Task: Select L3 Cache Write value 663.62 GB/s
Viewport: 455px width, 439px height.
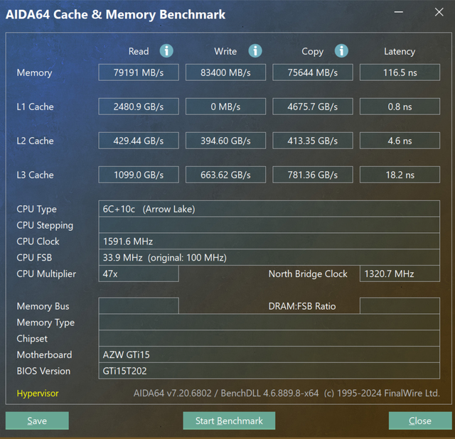Action: point(225,175)
